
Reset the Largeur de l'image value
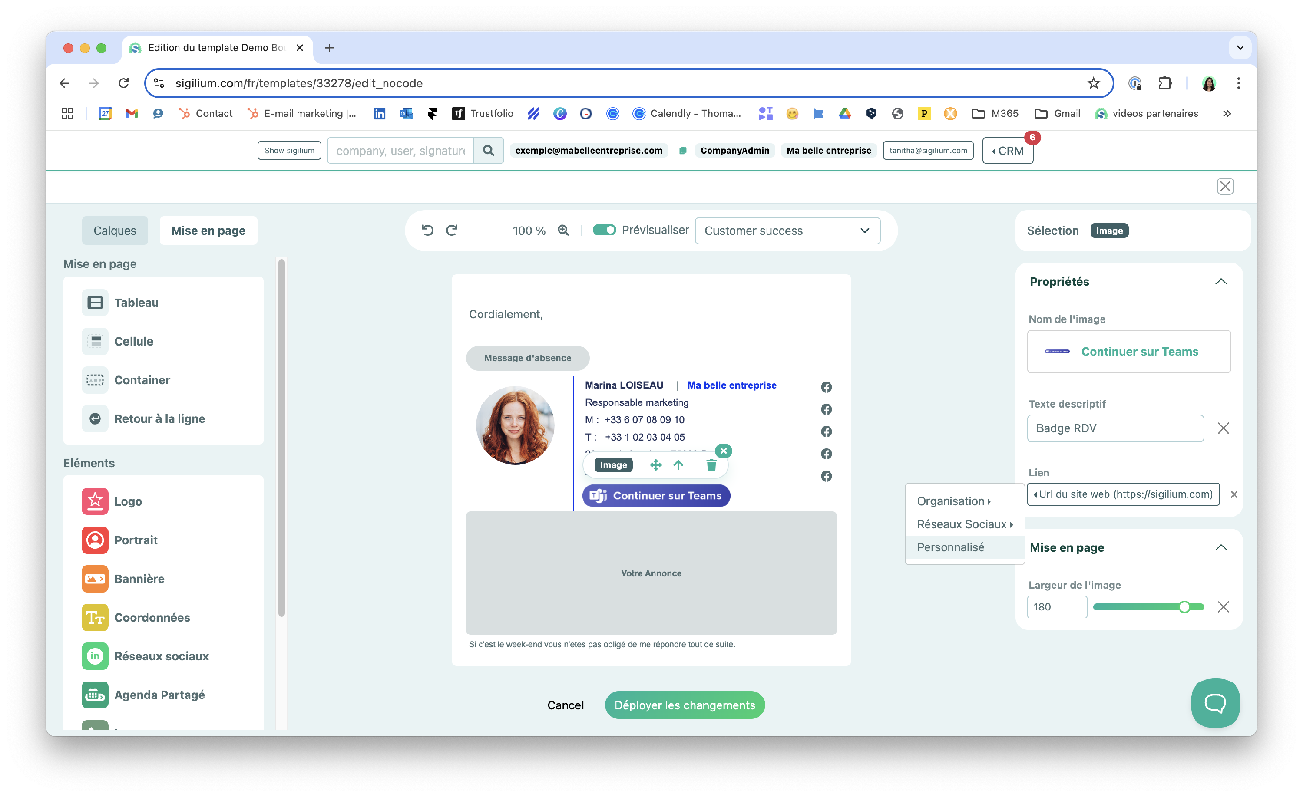[x=1223, y=607]
